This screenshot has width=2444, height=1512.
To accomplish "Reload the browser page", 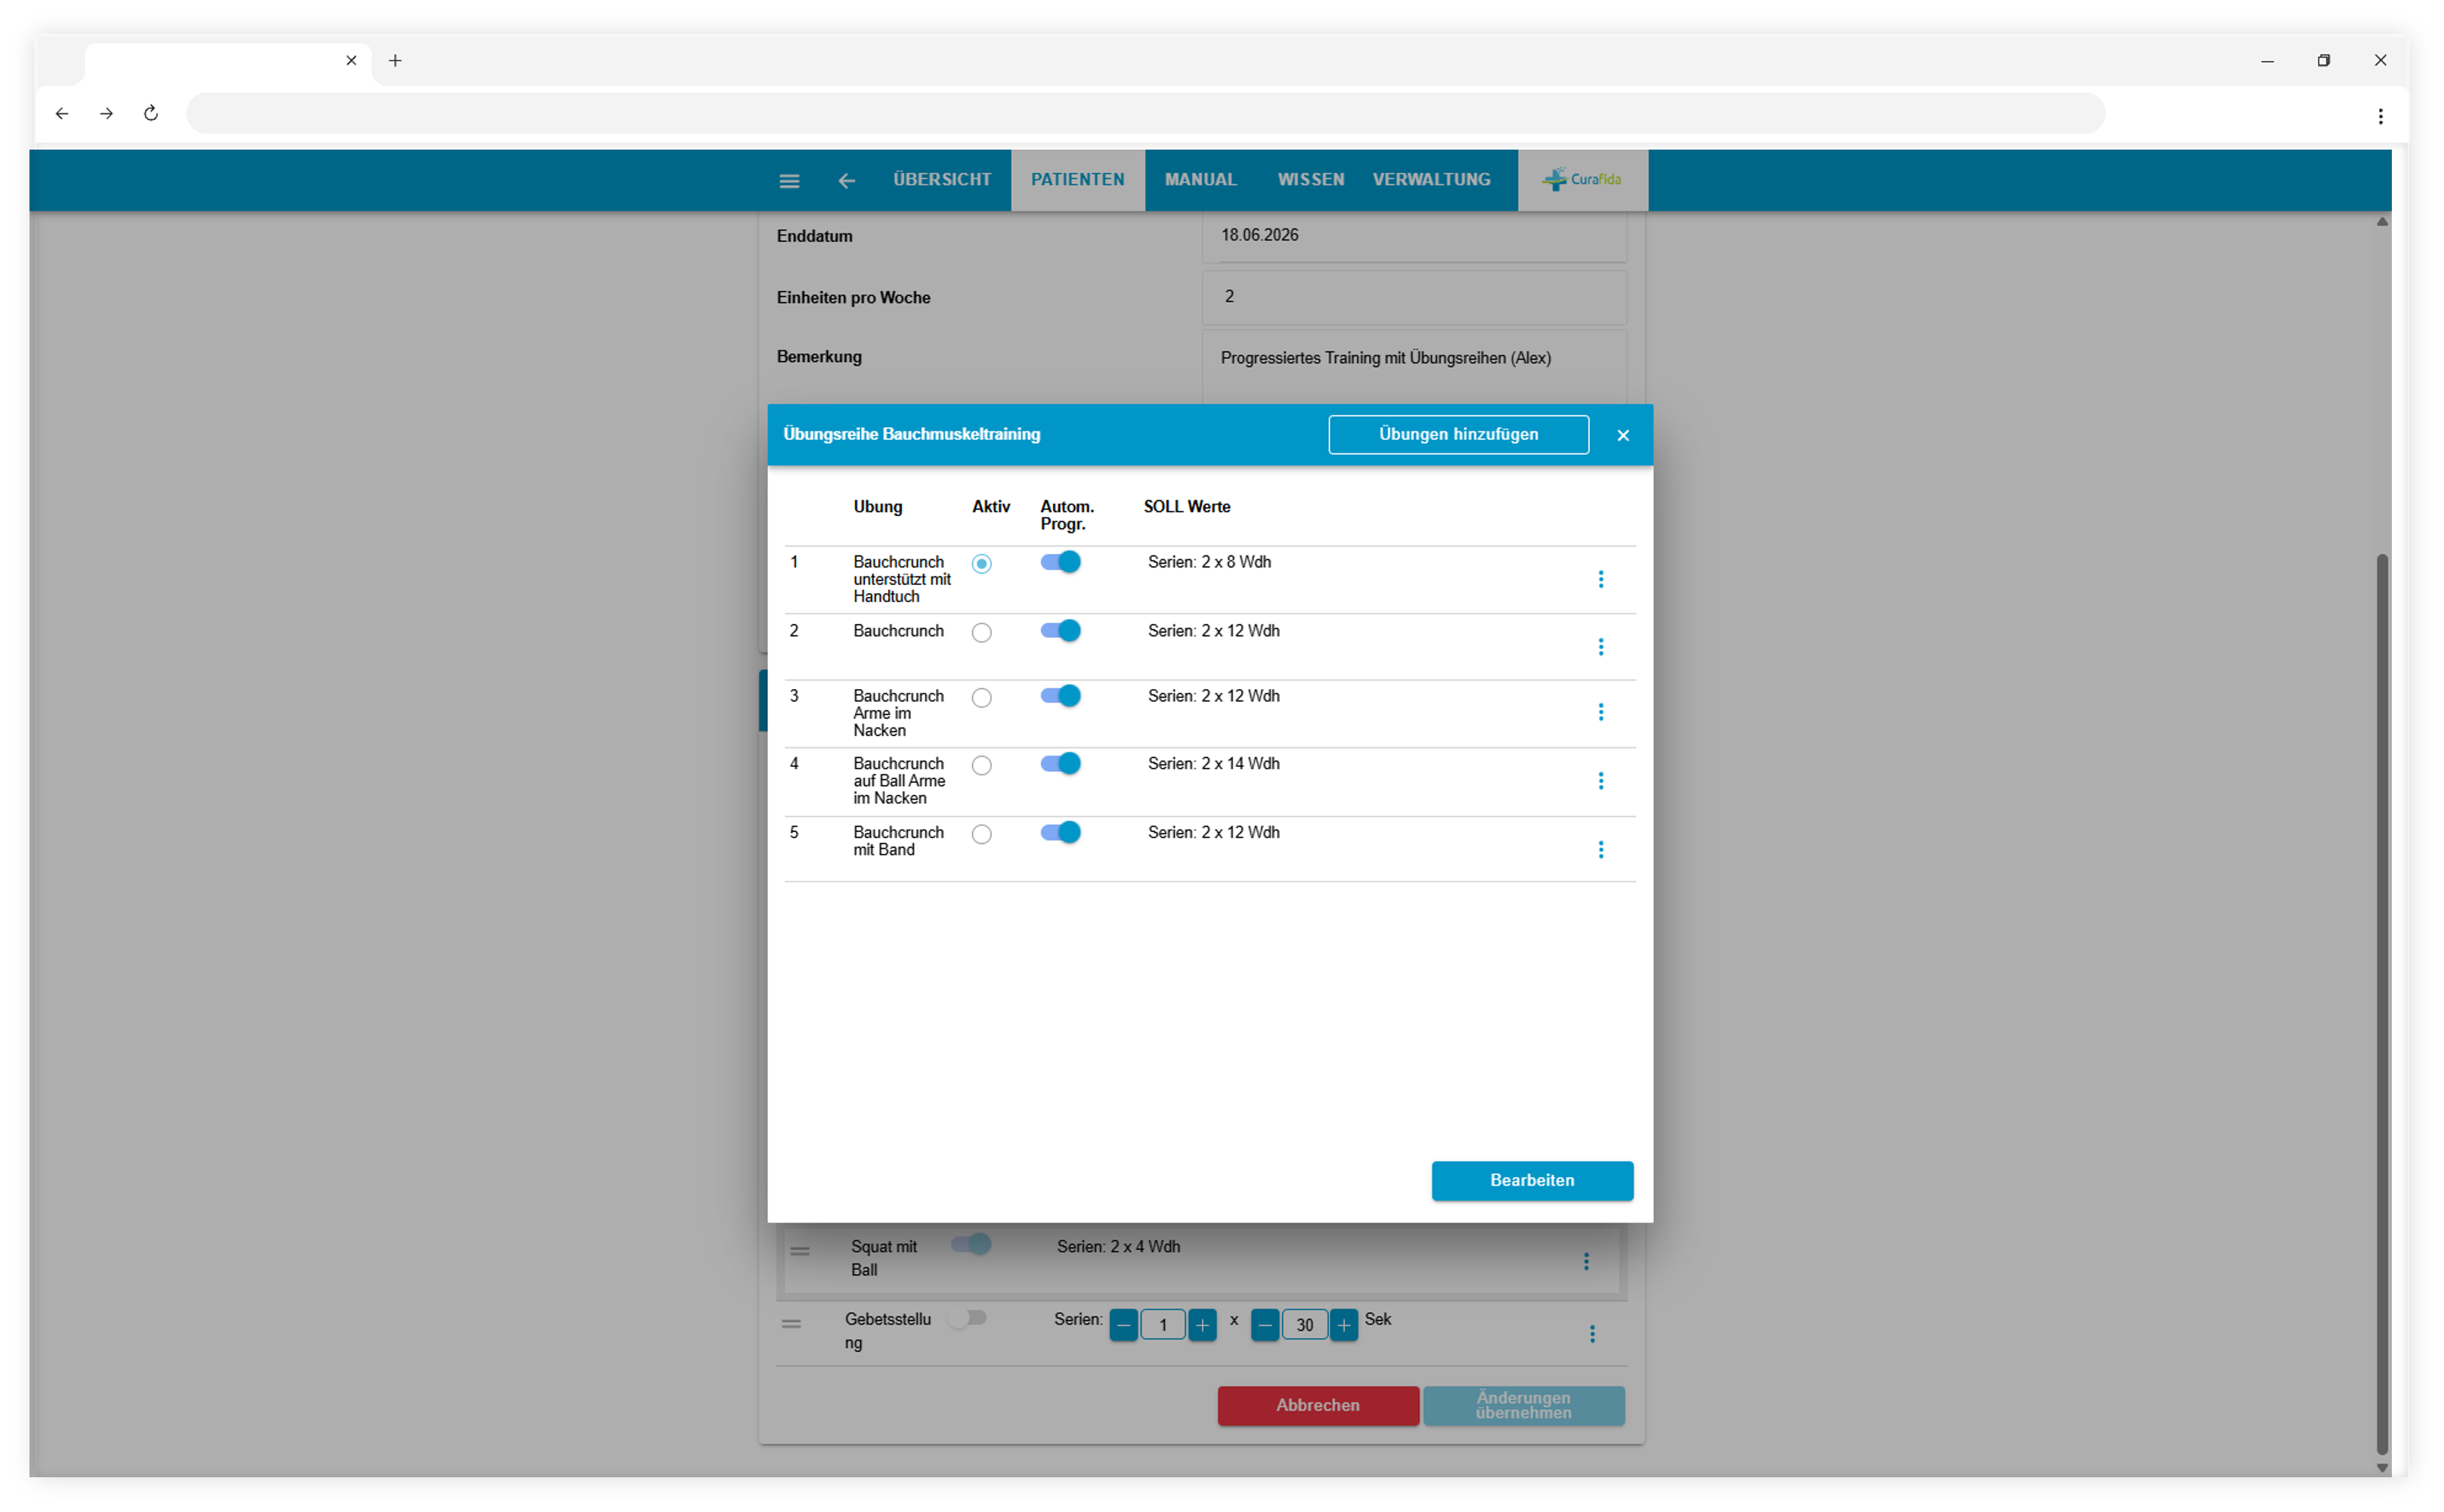I will [x=151, y=113].
